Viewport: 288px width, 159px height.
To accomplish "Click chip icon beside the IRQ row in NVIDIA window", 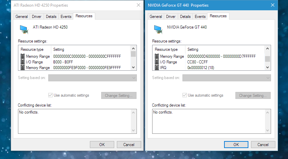I will tap(157, 68).
